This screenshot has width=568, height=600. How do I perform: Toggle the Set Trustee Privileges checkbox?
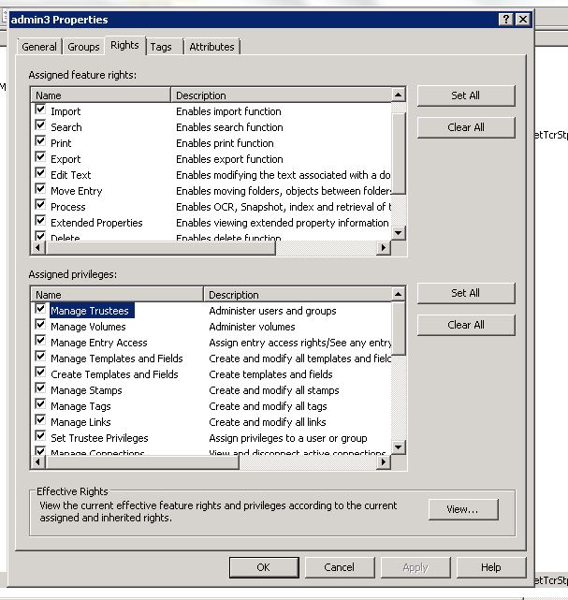tap(40, 437)
